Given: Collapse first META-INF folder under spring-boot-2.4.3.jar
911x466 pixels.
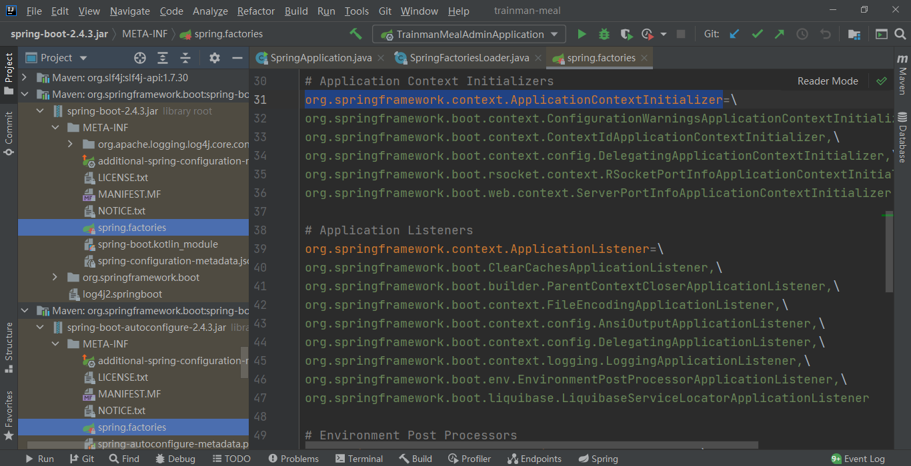Looking at the screenshot, I should [x=55, y=128].
